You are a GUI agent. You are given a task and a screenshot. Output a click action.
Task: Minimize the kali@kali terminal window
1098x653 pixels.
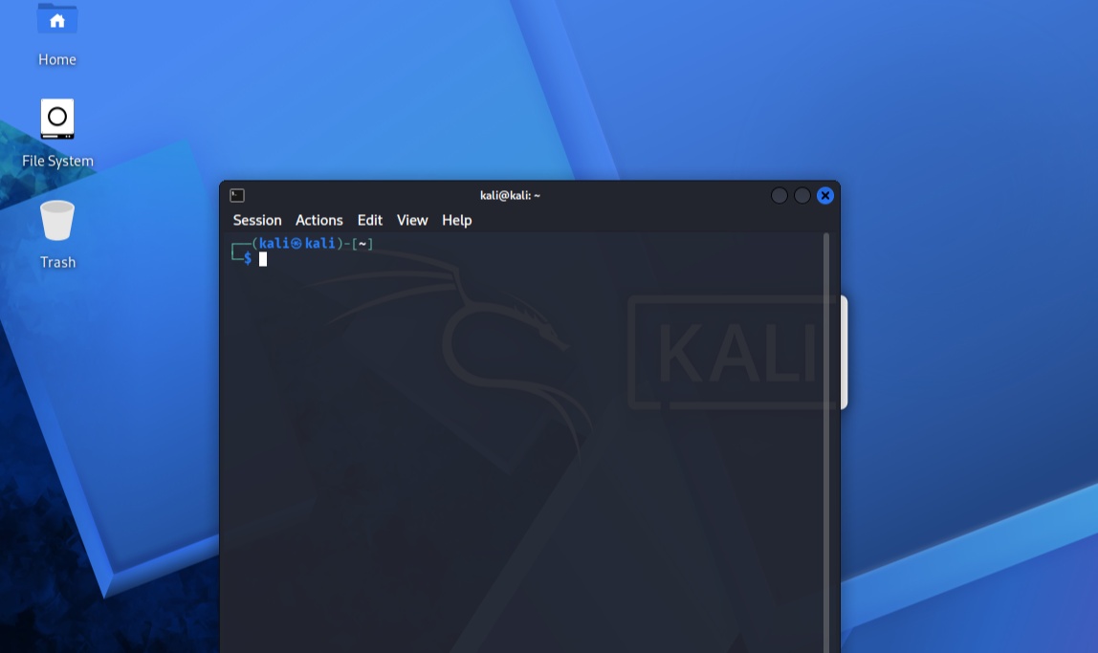click(780, 195)
